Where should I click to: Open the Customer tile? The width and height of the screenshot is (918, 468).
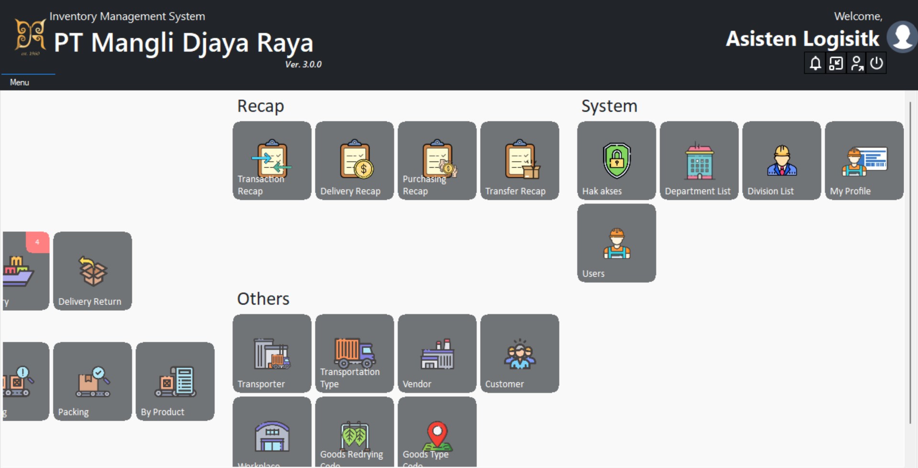click(520, 353)
